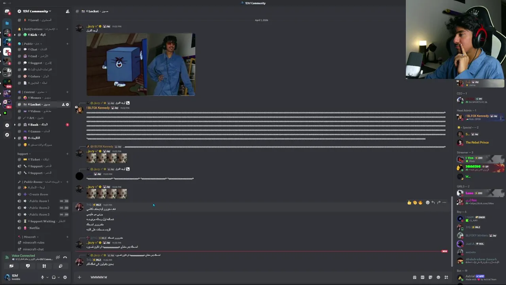Viewport: 506px width, 285px height.
Task: Open the blue server folder icon
Action: tap(7, 23)
